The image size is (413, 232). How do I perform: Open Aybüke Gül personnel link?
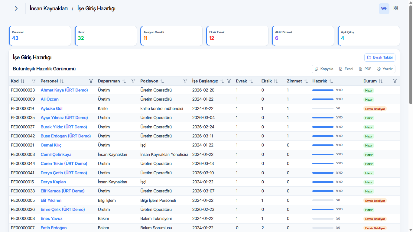51,108
